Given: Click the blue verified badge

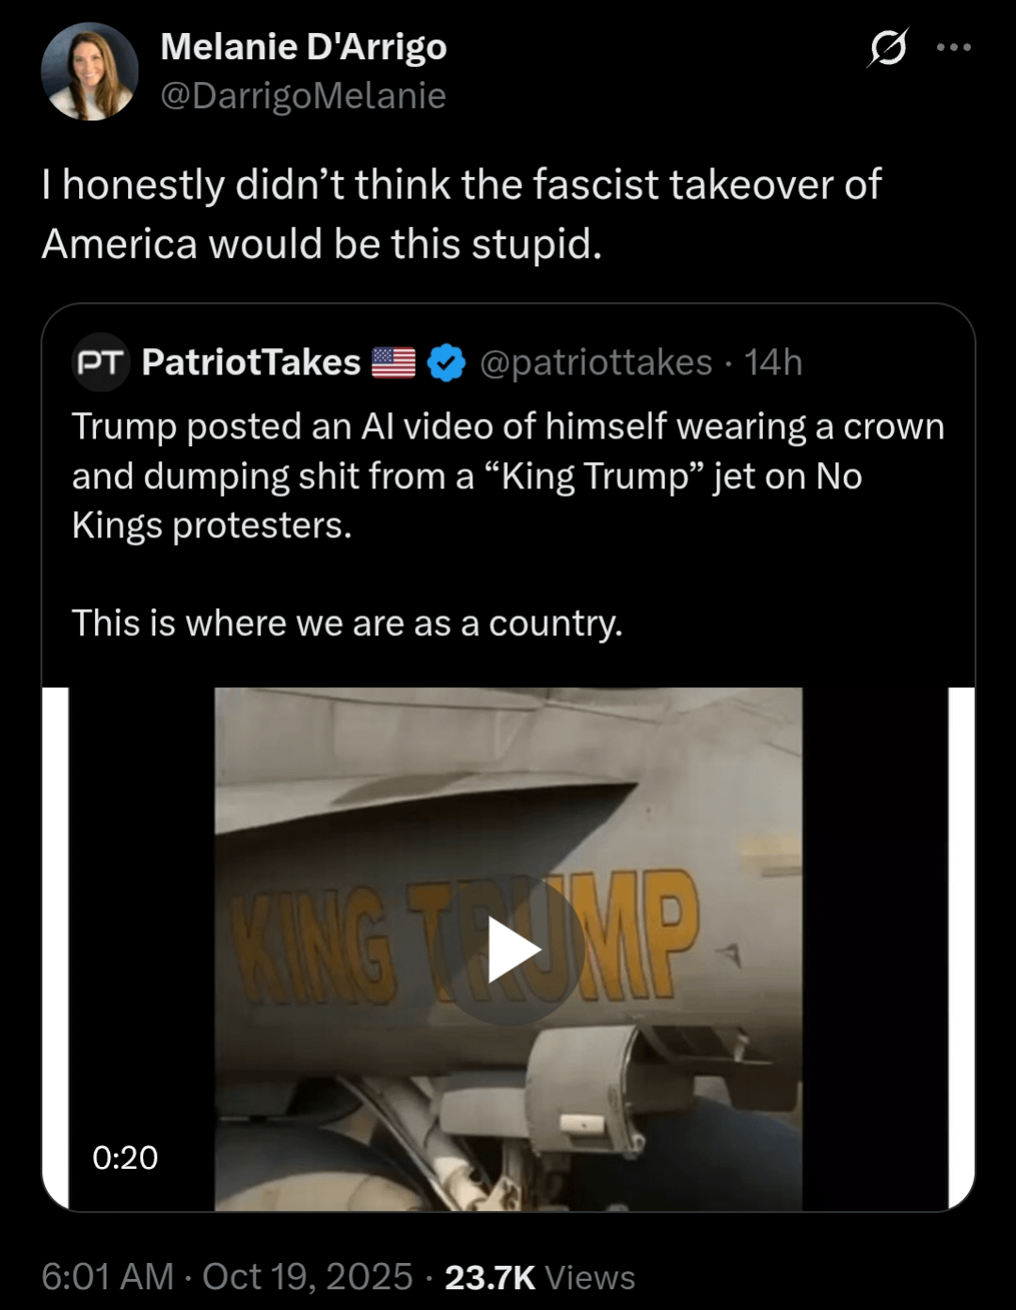Looking at the screenshot, I should [446, 362].
